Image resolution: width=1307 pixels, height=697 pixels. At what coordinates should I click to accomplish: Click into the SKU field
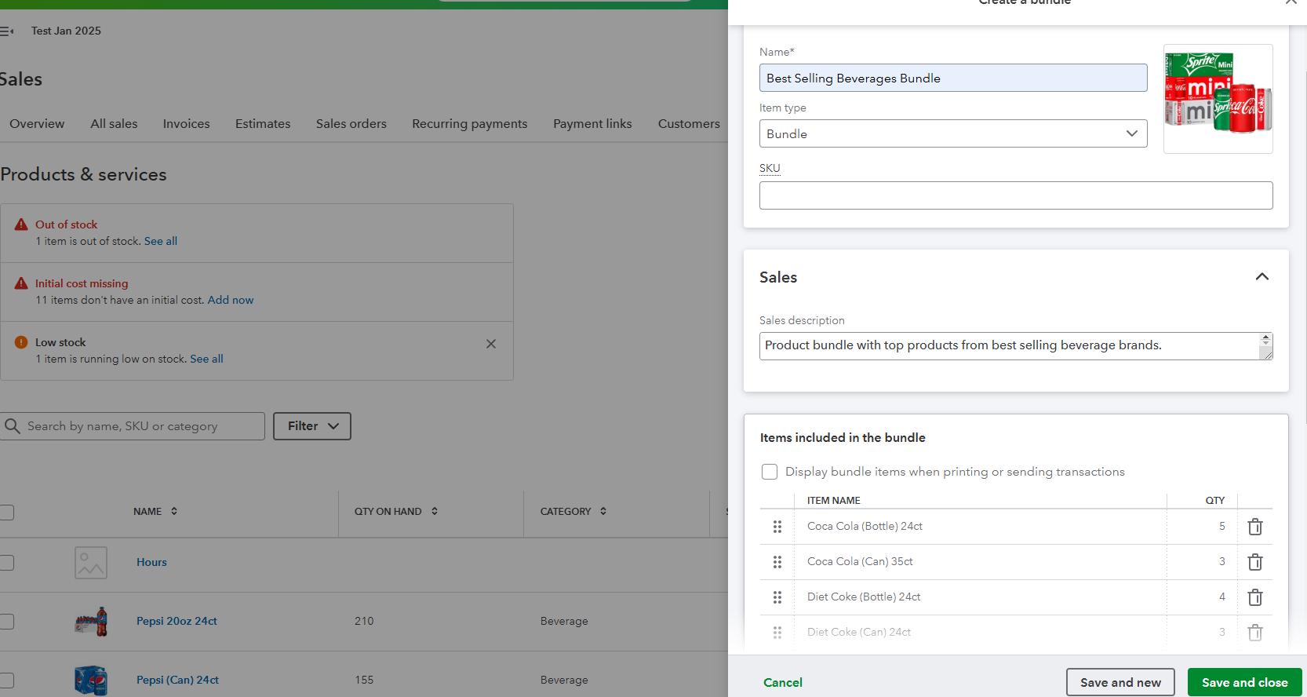tap(1016, 195)
